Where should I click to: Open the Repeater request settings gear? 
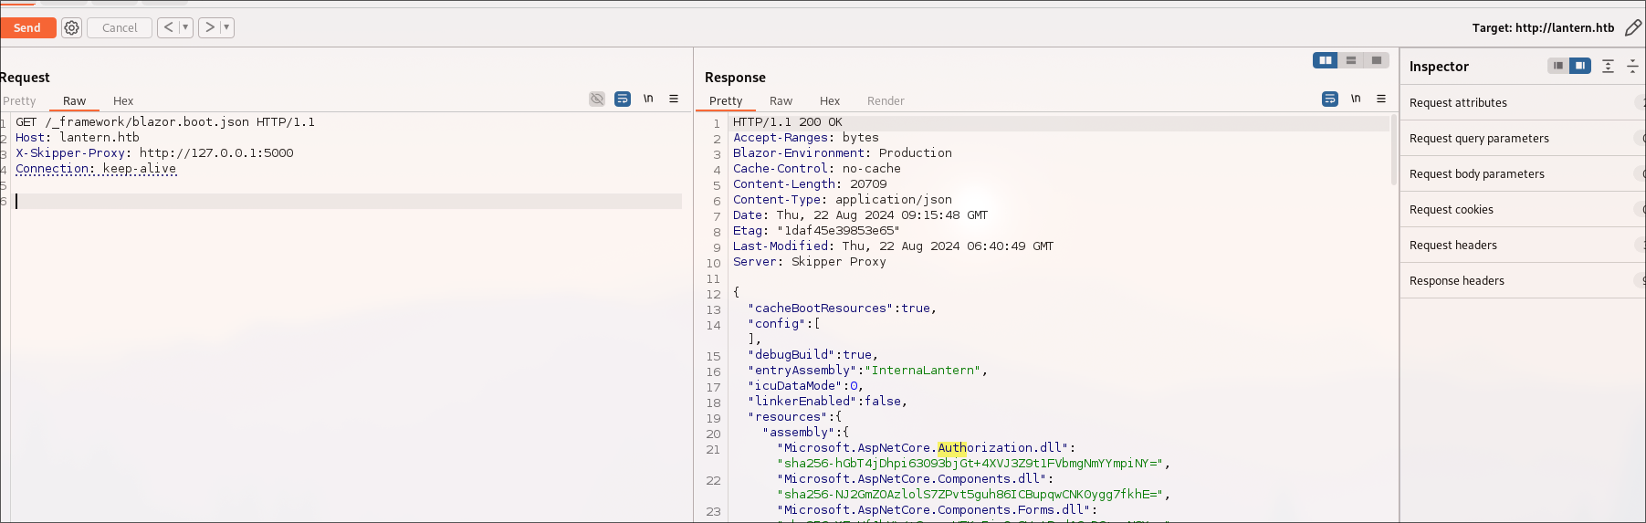tap(71, 28)
